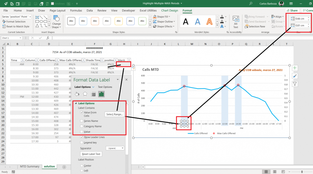Open the Page Layout ribbon tab

57,10
